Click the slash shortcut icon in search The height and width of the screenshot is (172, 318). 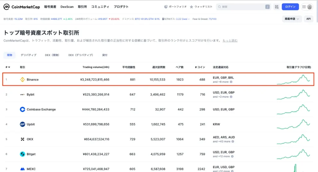click(x=267, y=7)
